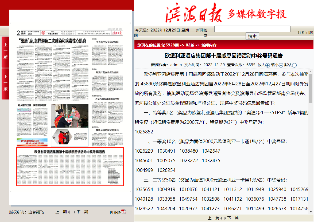The height and width of the screenshot is (222, 314).
Task: Go to next page via 下一版 tab
Action: pos(5,83)
